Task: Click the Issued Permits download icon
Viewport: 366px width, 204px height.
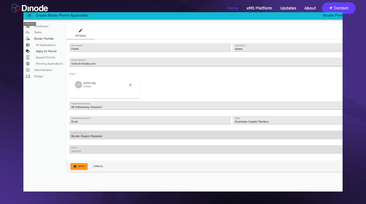Action: 28,57
